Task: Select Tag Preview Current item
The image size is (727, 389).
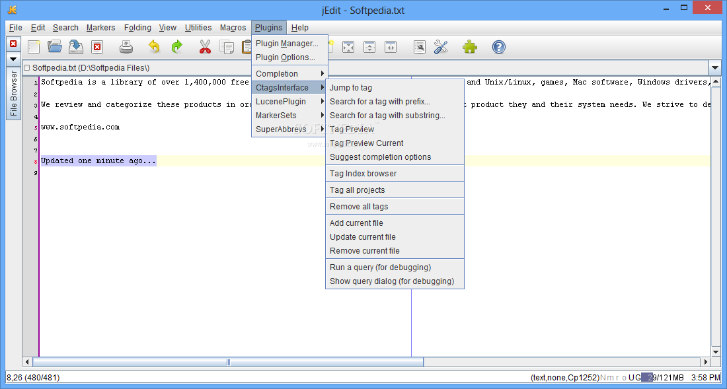Action: click(395, 143)
